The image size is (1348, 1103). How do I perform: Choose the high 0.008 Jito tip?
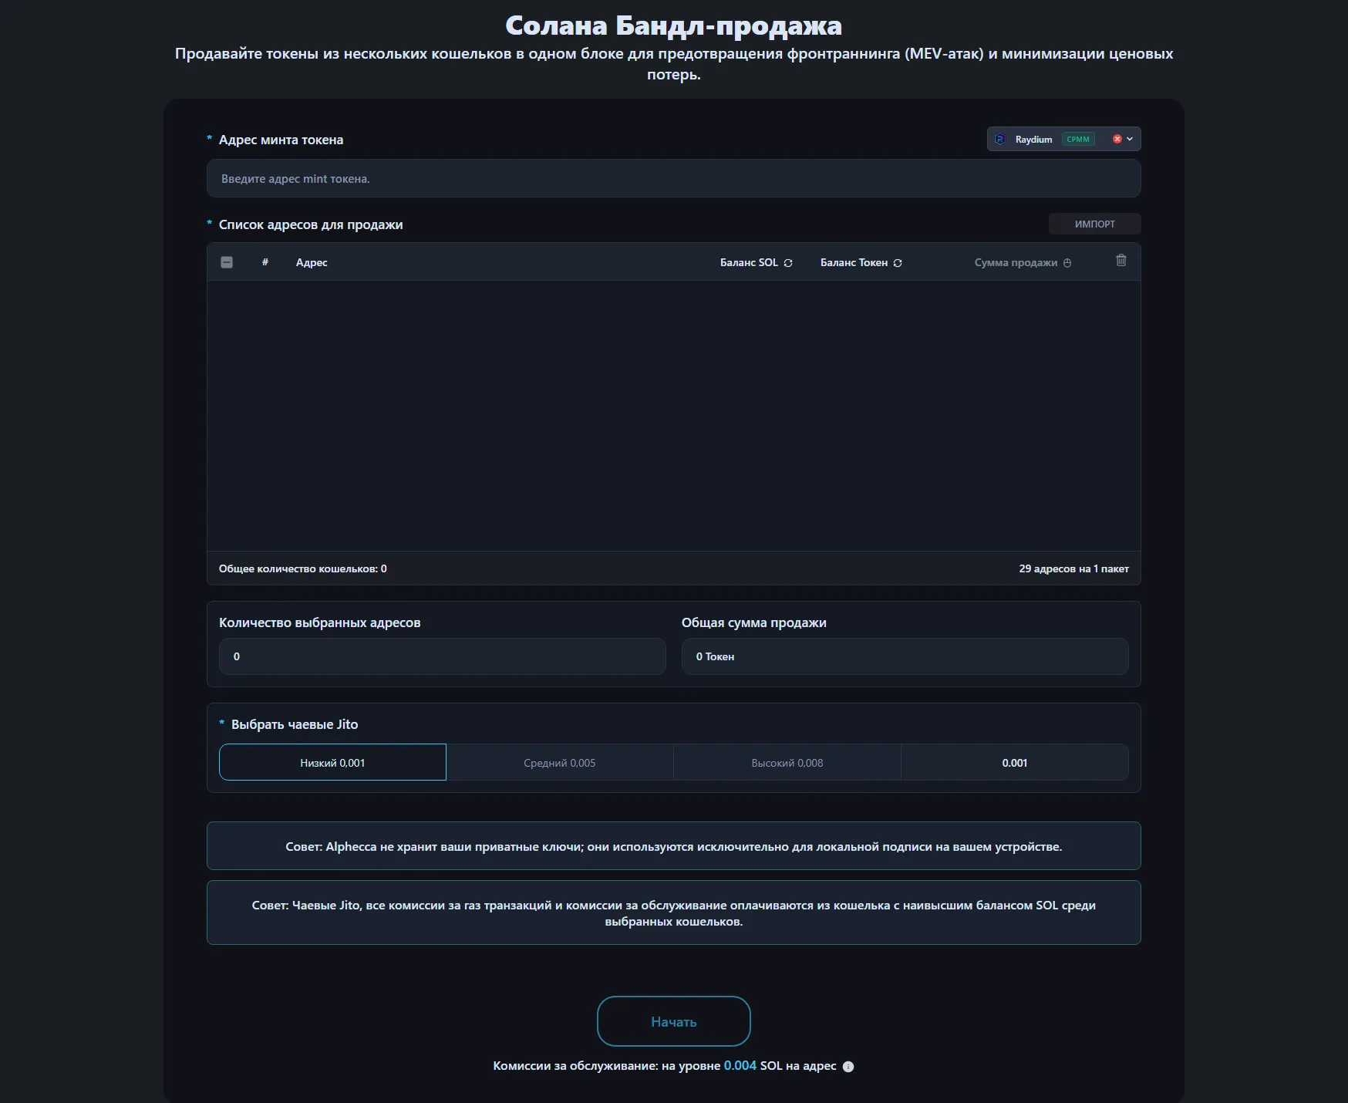pyautogui.click(x=787, y=763)
